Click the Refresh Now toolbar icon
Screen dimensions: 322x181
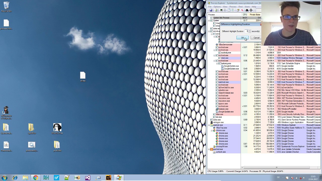click(216, 10)
